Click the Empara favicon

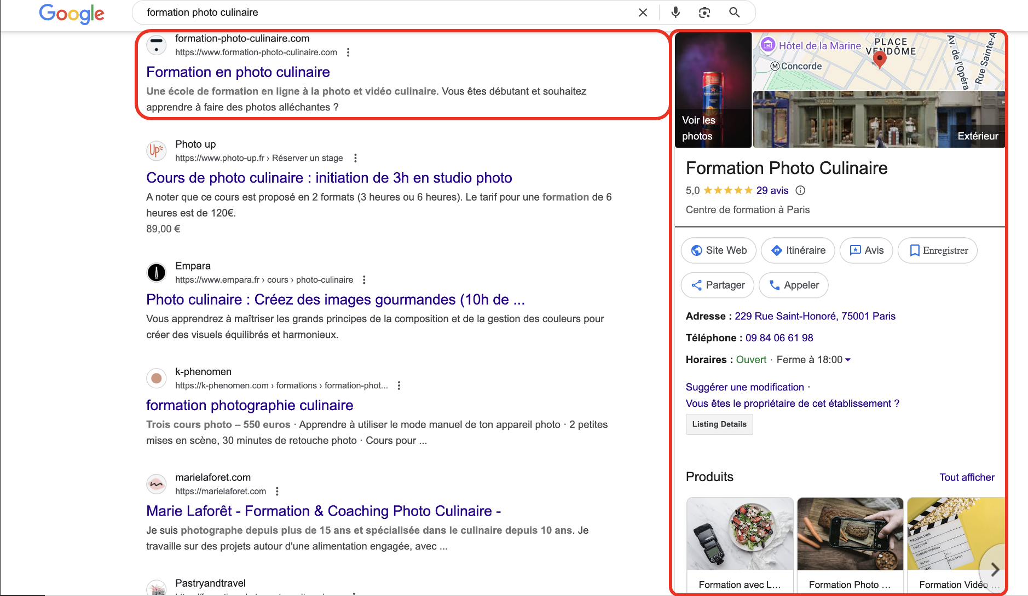pos(157,272)
